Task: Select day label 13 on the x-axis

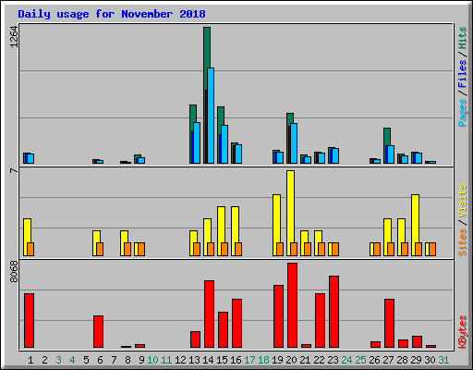Action: [x=194, y=360]
